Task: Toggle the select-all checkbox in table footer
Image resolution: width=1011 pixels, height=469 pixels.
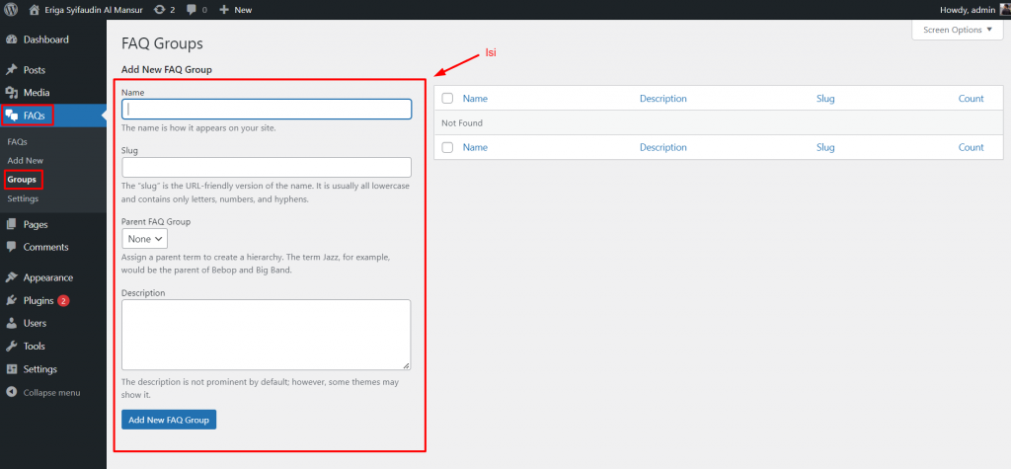Action: [448, 147]
